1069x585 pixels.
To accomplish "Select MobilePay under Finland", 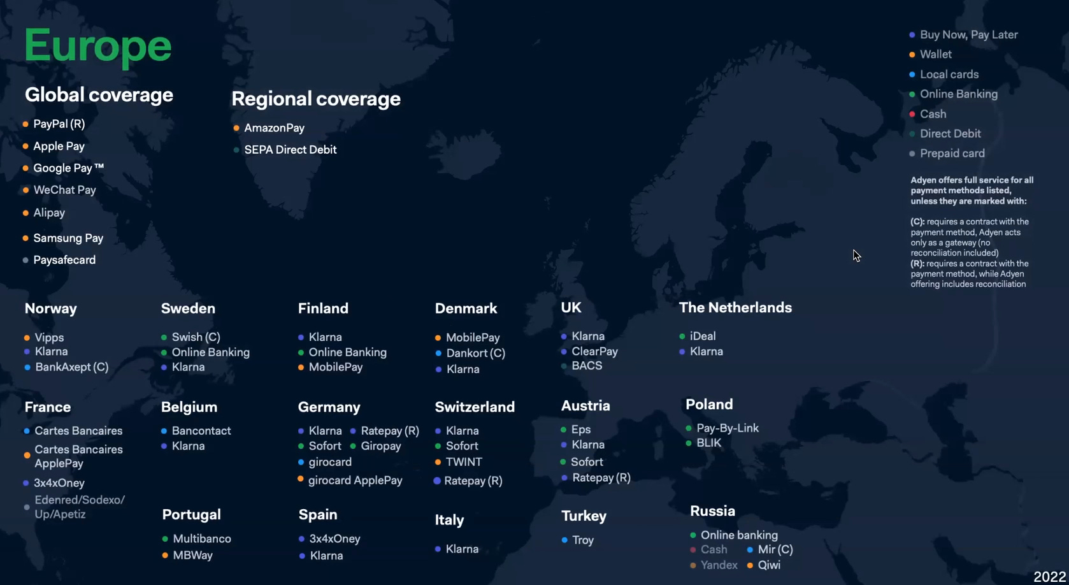I will [335, 367].
